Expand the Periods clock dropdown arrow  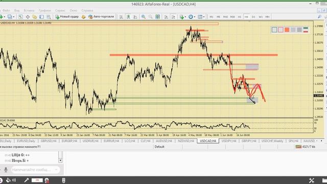click(194, 17)
